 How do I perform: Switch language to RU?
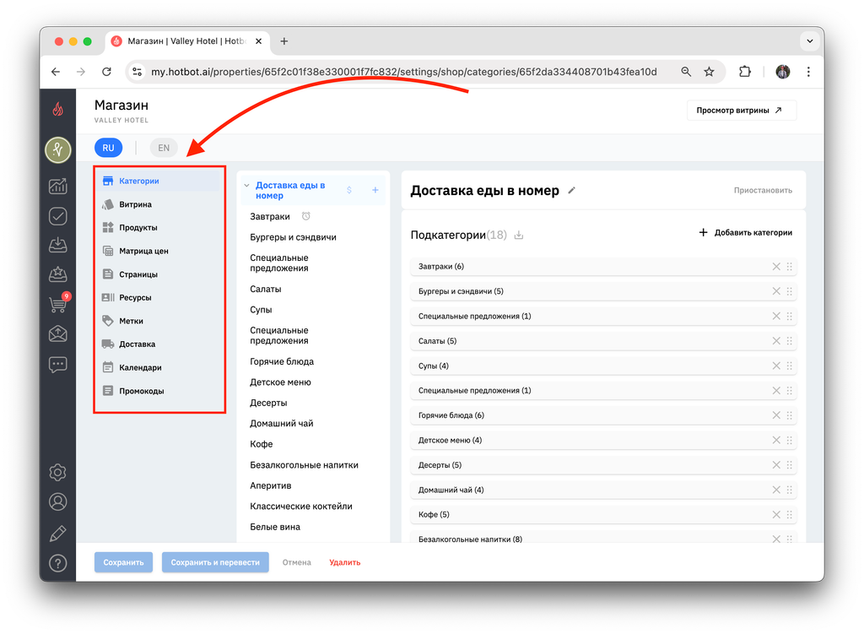coord(108,148)
